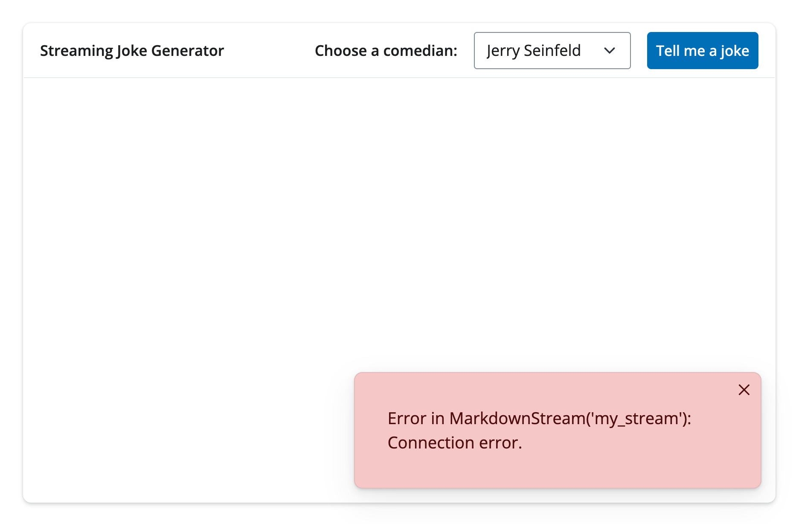Screen dimensions: 796x524
Task: Dismiss the error notification with the X
Action: 744,390
